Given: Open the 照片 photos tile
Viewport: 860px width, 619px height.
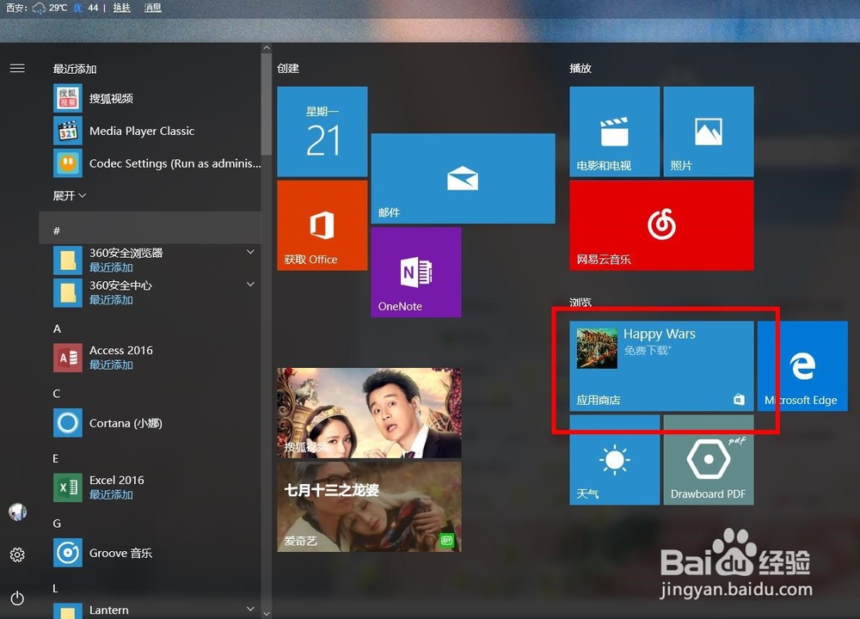Looking at the screenshot, I should click(709, 132).
